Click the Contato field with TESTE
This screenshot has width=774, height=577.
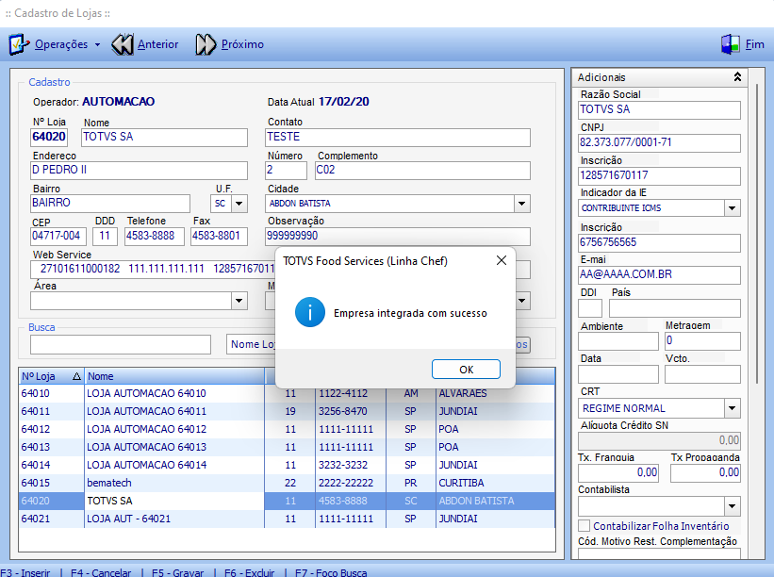pos(397,138)
